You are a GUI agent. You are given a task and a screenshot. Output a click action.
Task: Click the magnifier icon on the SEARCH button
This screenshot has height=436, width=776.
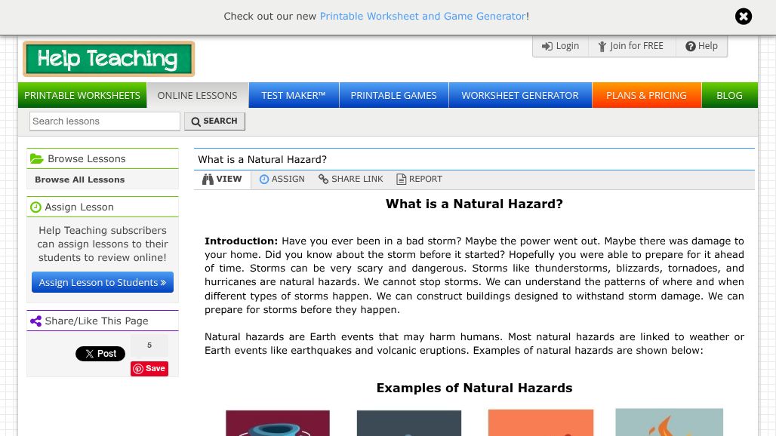[x=195, y=121]
